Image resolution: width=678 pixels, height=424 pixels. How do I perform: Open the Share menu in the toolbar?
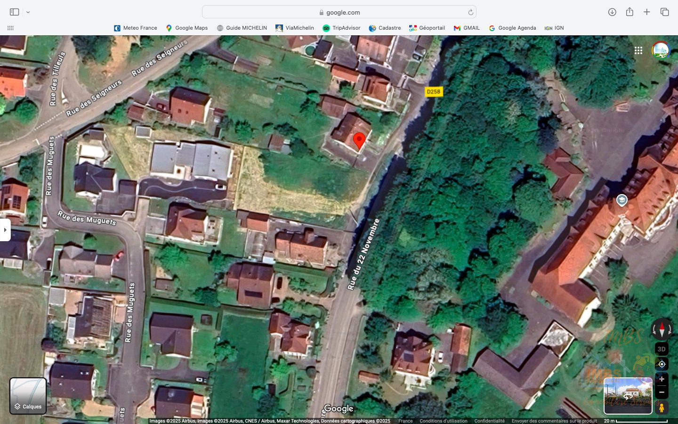pos(630,12)
